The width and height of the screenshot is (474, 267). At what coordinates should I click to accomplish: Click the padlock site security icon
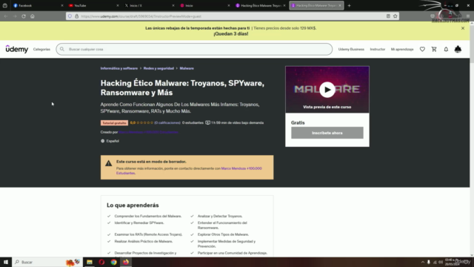tap(76, 16)
